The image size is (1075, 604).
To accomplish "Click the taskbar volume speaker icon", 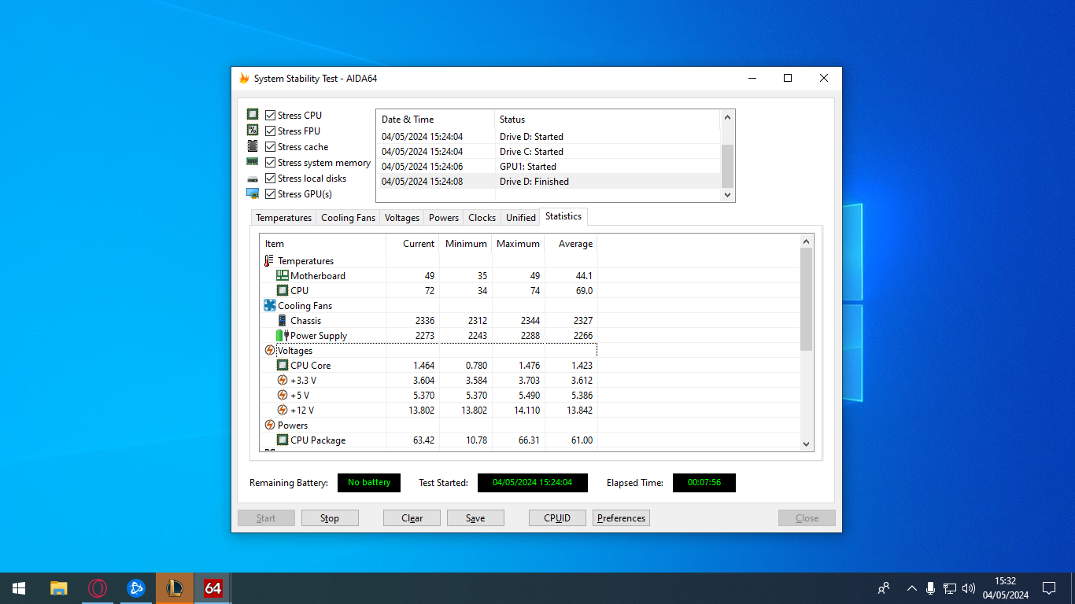I will [969, 588].
